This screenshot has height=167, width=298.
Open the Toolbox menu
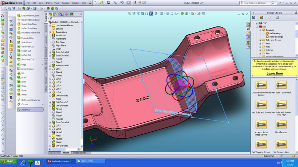66,3
